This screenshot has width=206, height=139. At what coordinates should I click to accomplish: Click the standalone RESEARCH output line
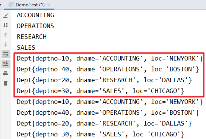click(32, 37)
